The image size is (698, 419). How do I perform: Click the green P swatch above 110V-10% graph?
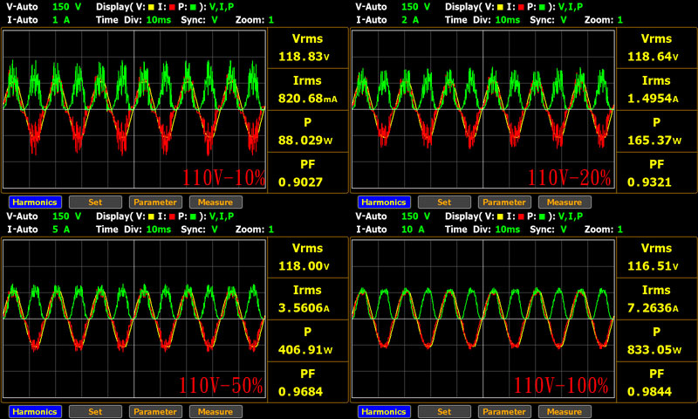click(x=193, y=7)
